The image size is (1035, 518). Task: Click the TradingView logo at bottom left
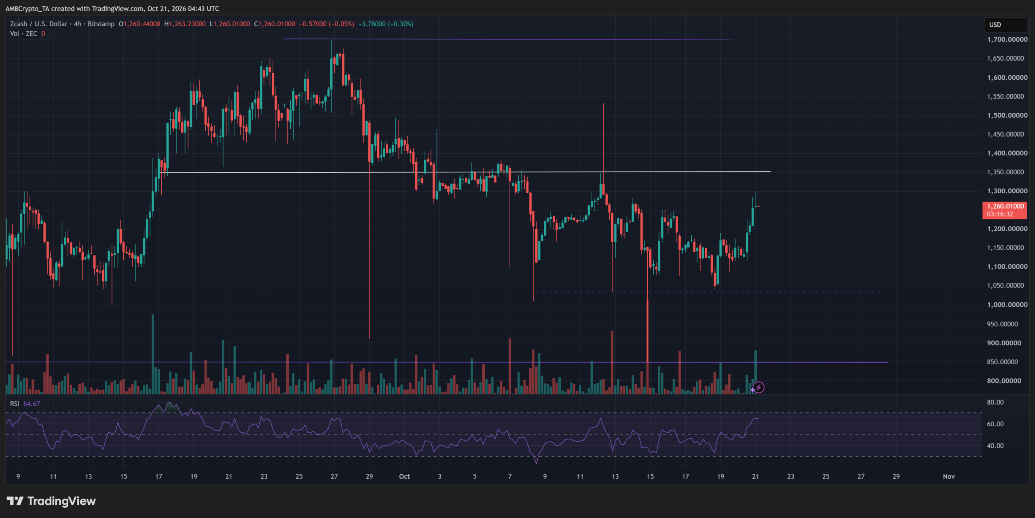(51, 501)
